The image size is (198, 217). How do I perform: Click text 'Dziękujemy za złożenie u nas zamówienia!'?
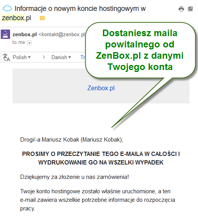74,177
